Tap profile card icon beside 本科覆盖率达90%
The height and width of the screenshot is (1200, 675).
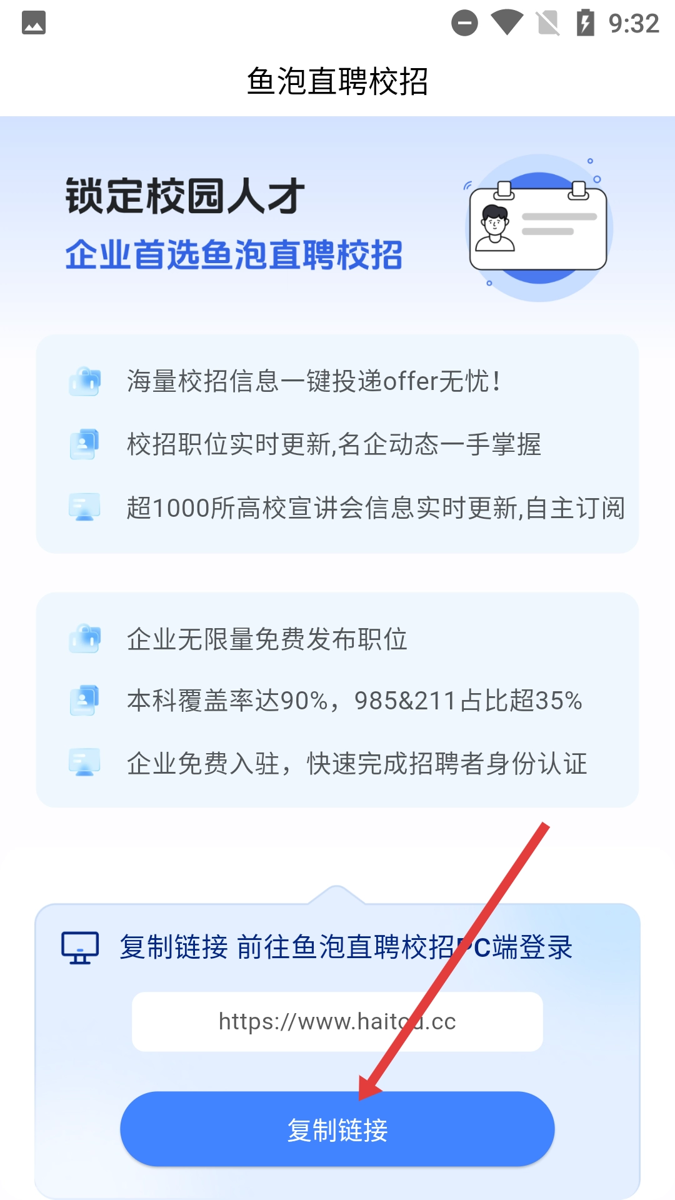pyautogui.click(x=85, y=701)
